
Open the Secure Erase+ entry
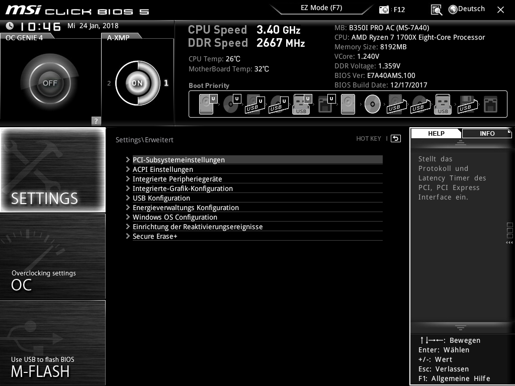click(x=254, y=236)
